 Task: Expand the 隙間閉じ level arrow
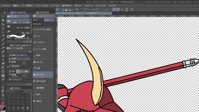pyautogui.click(x=28, y=59)
